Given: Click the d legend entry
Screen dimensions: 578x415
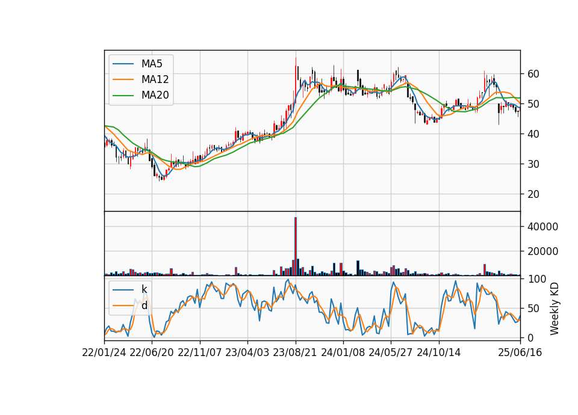Looking at the screenshot, I should (130, 306).
